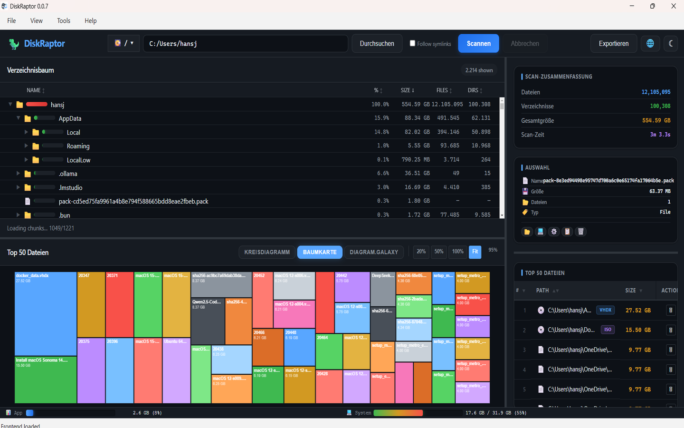Click the System memory usage bar
Viewport: 684px width, 428px height.
pyautogui.click(x=418, y=413)
